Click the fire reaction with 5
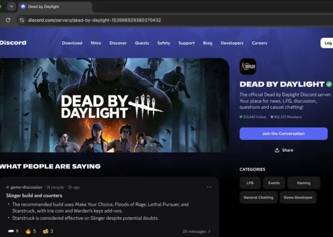 click(31, 231)
